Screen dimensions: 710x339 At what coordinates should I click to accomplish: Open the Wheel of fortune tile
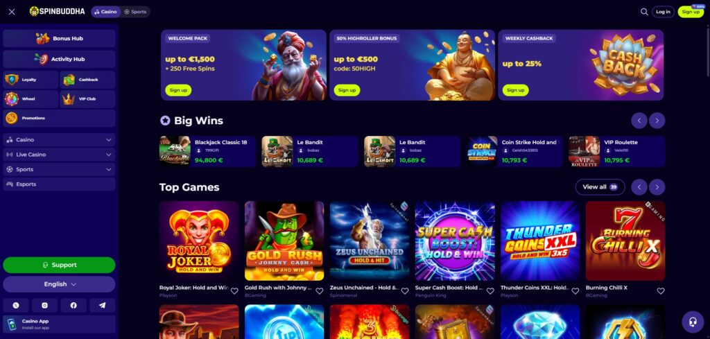coord(31,98)
